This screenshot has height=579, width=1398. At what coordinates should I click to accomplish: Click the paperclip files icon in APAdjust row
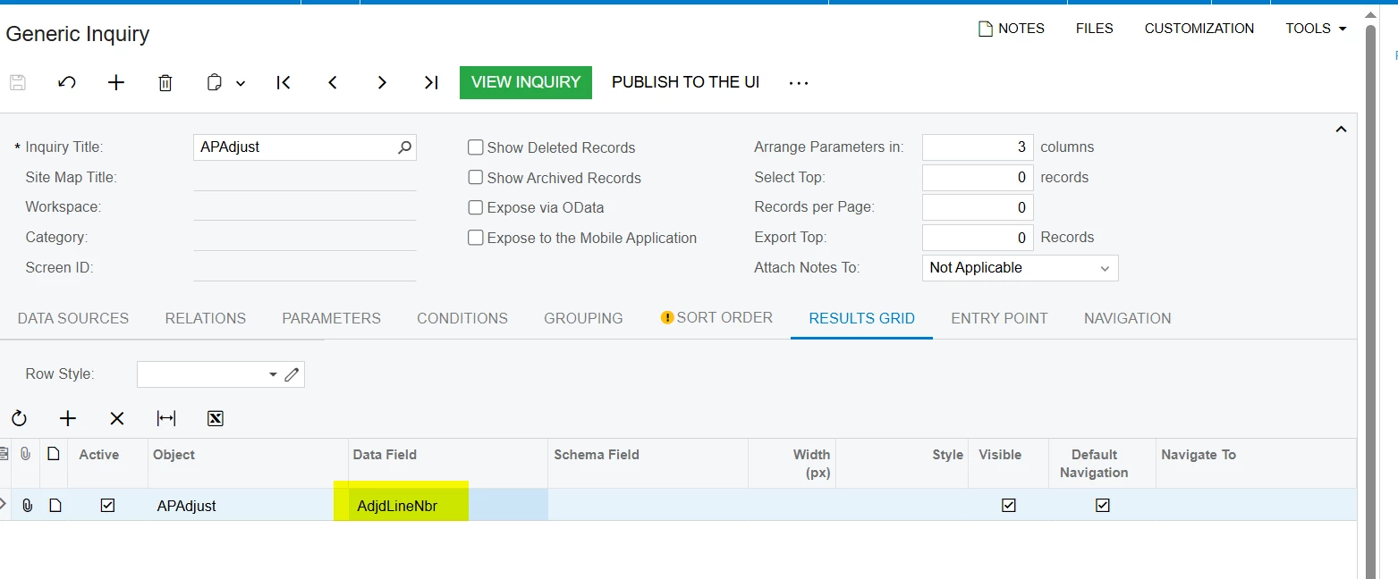click(28, 506)
